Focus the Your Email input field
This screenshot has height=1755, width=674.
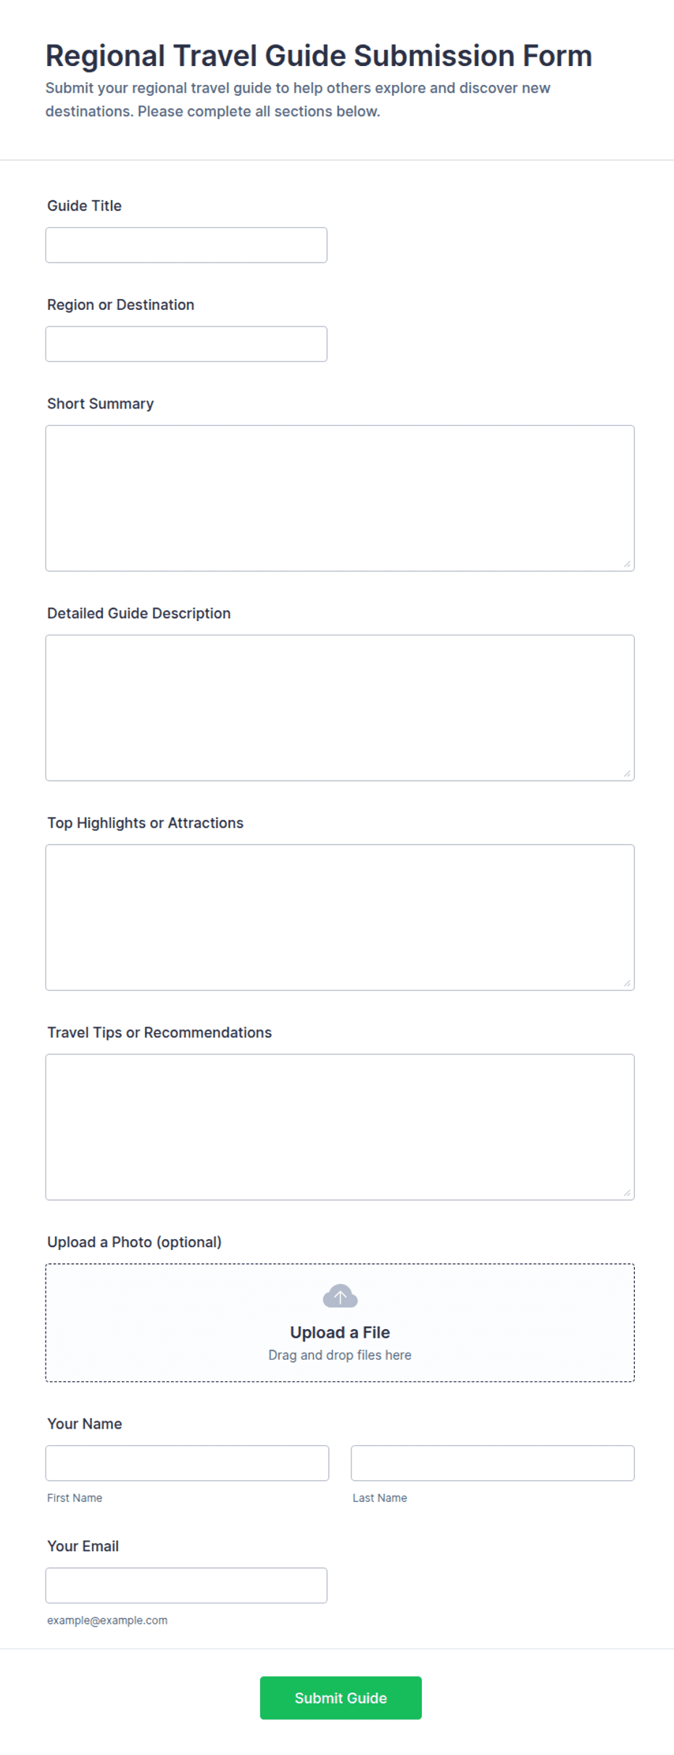186,1585
